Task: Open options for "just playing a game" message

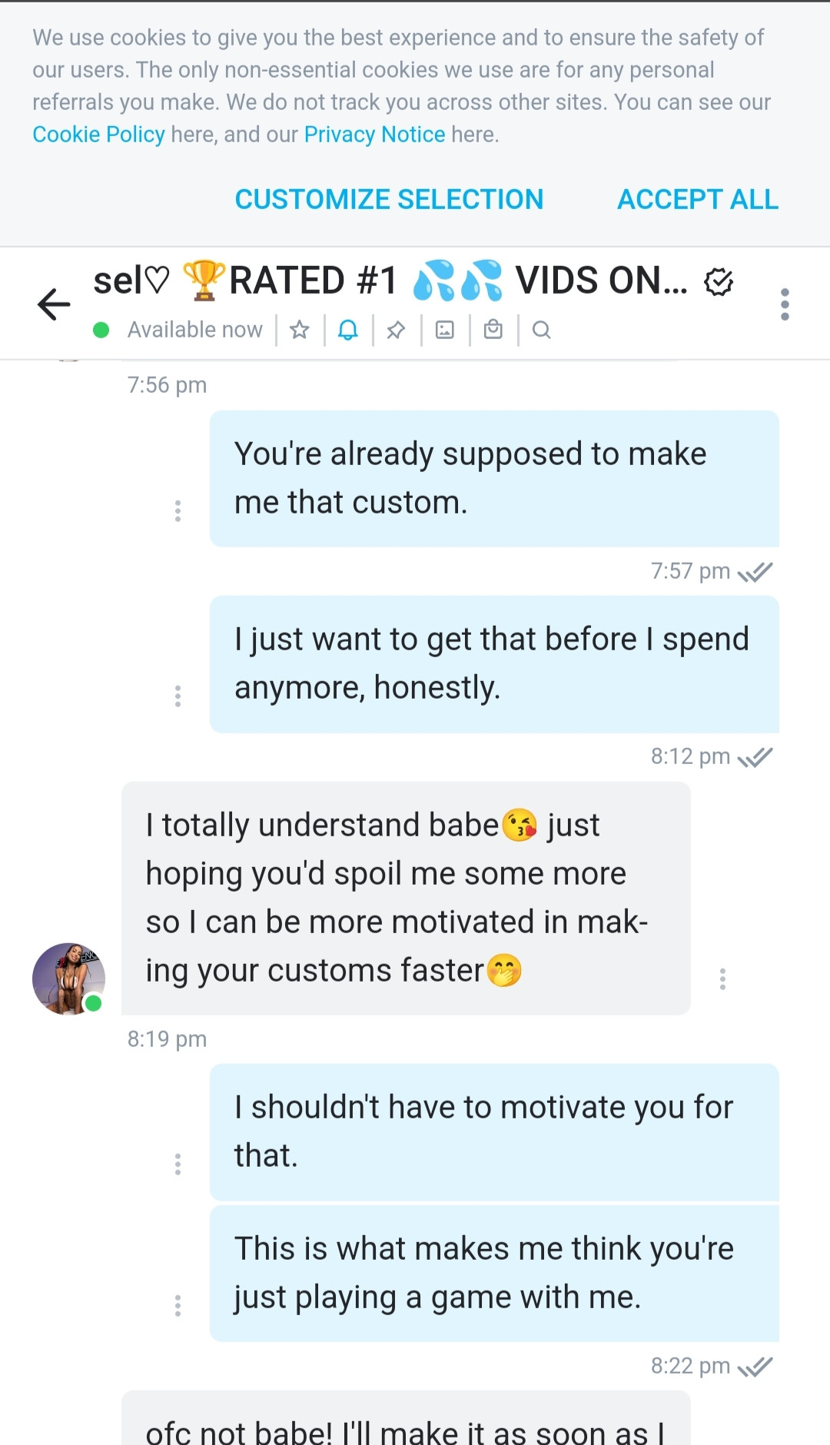Action: [x=178, y=1305]
